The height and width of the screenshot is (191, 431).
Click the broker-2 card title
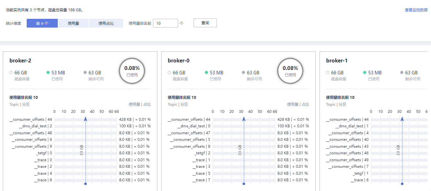20,61
